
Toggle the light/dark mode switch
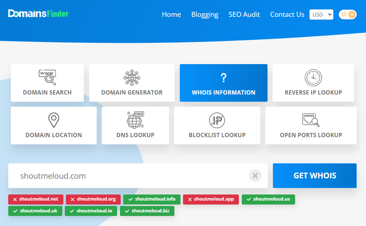tap(348, 14)
